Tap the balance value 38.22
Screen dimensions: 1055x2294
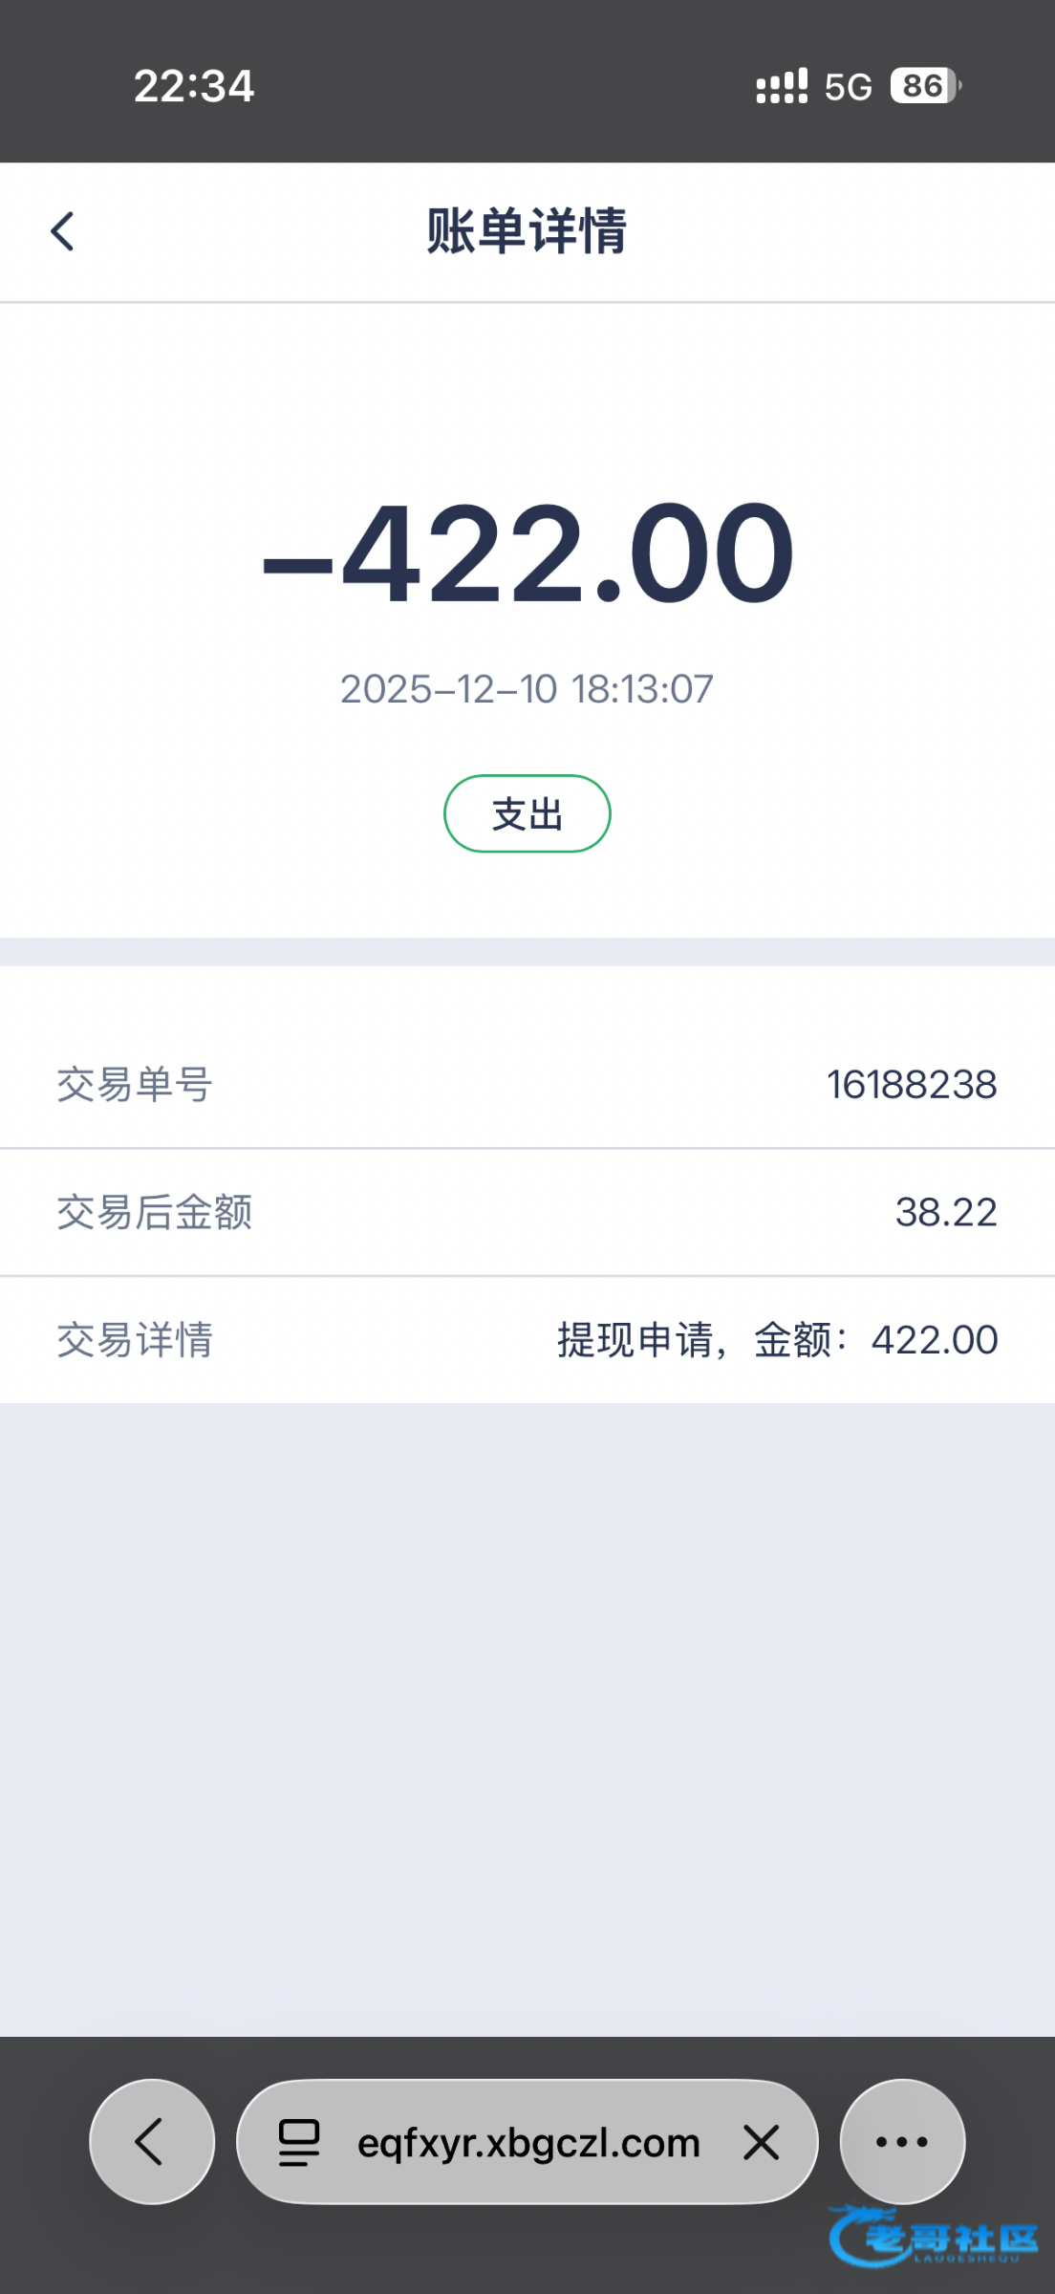tap(945, 1212)
